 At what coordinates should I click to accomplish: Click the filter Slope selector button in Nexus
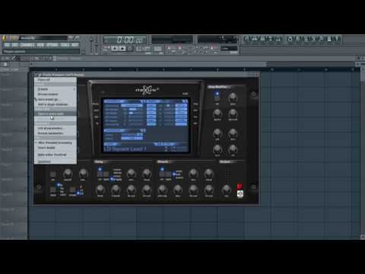[x=72, y=190]
